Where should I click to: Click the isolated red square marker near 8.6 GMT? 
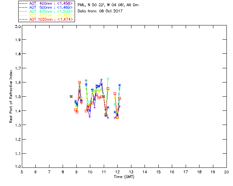point(71,96)
